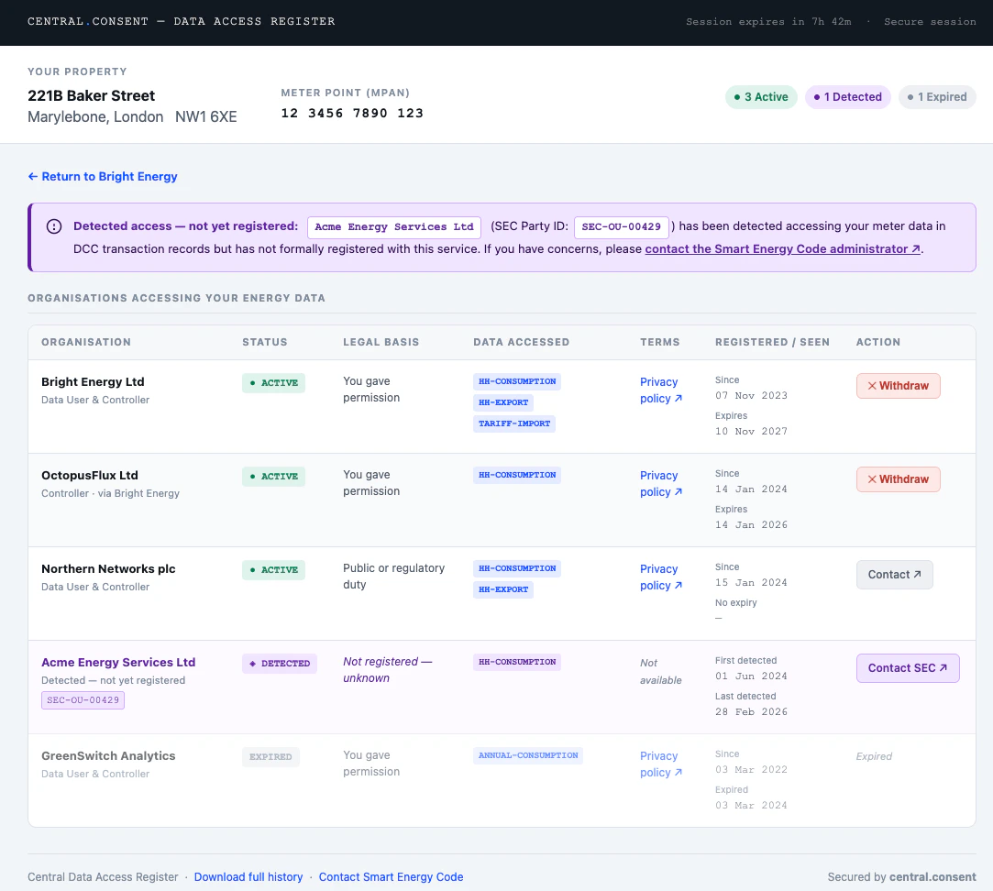Click the Data Accessed column header
Image resolution: width=993 pixels, height=891 pixels.
[x=521, y=342]
